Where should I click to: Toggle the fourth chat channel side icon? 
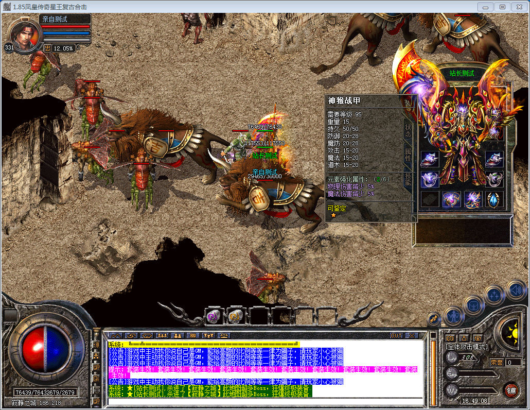96,379
